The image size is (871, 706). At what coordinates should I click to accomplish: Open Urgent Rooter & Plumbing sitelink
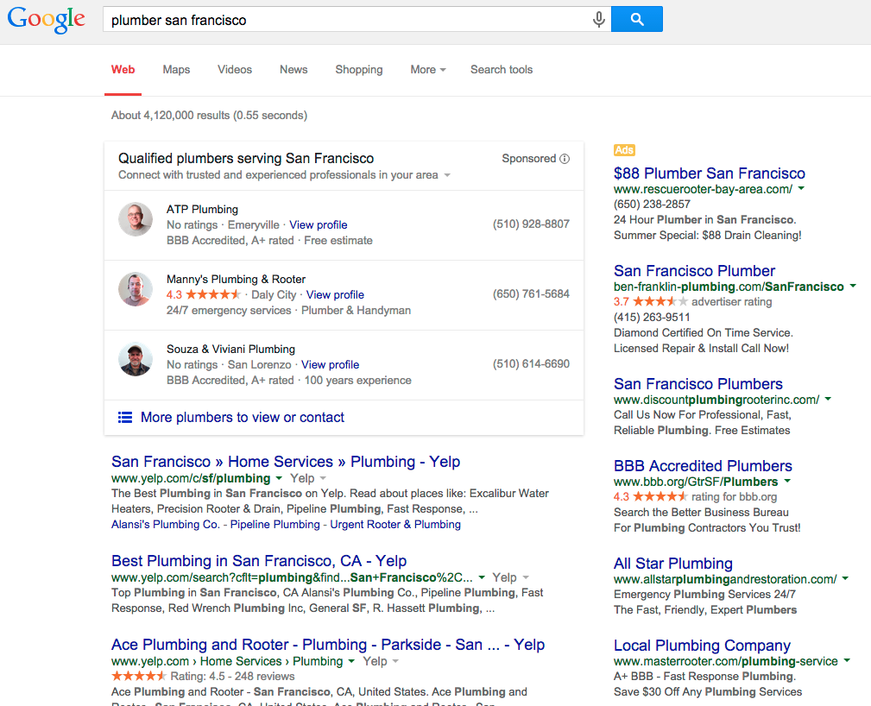[x=395, y=525]
